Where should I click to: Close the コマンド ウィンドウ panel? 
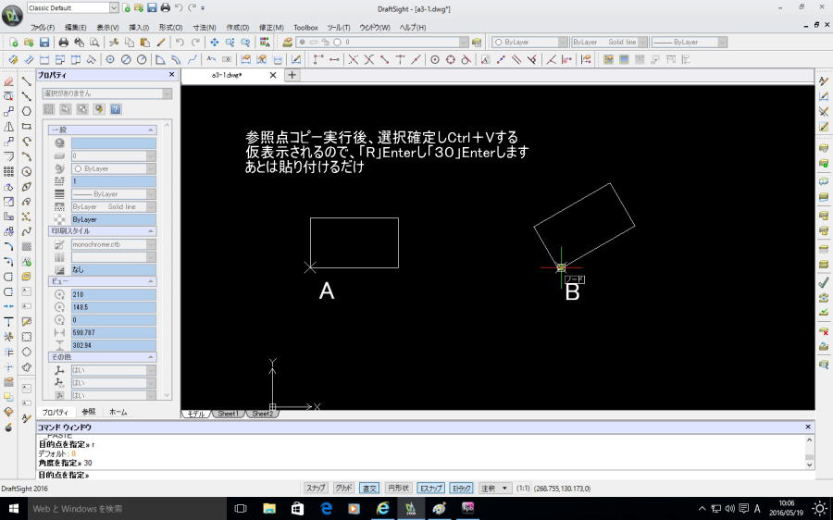click(x=808, y=427)
